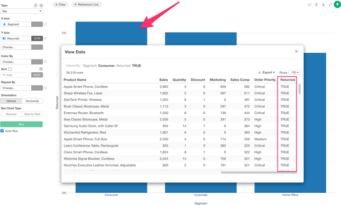Viewport: 341px width, 205px height.
Task: Click the Order Priority column header
Action: pos(265,80)
